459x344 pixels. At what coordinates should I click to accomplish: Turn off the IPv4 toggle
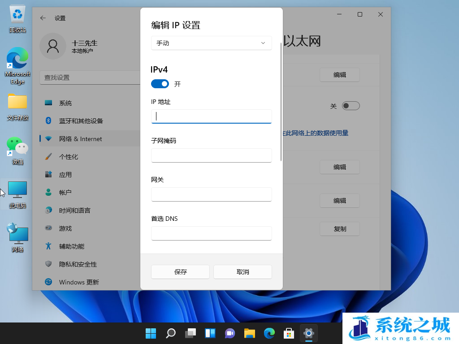(160, 84)
